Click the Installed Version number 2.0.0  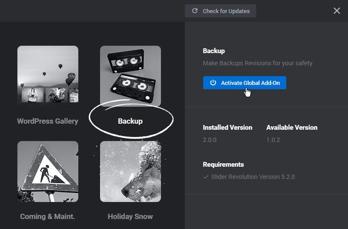tap(210, 140)
